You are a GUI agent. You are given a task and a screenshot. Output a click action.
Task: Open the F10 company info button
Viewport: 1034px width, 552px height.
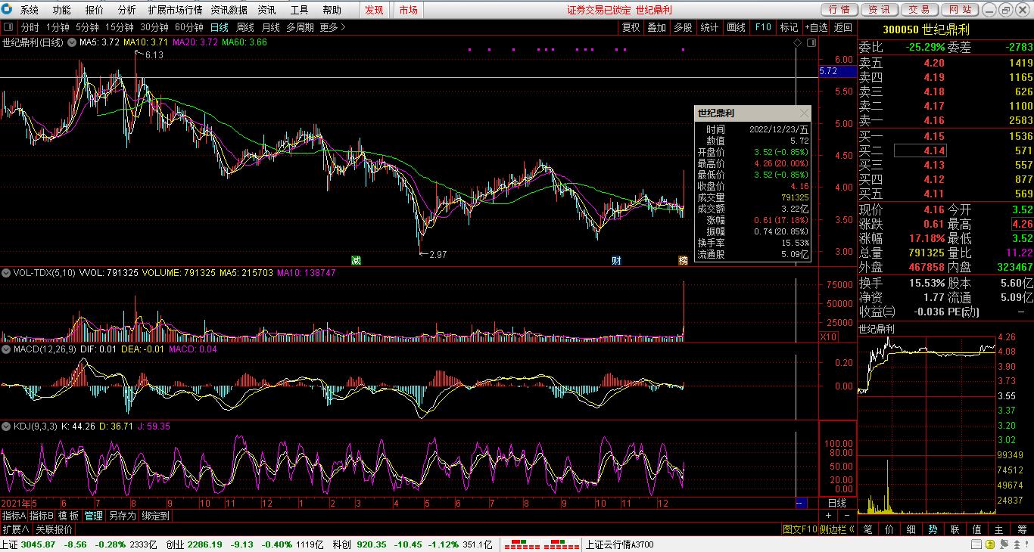[762, 27]
